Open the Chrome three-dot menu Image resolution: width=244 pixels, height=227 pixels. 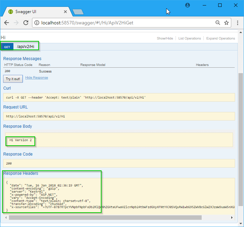click(x=237, y=23)
